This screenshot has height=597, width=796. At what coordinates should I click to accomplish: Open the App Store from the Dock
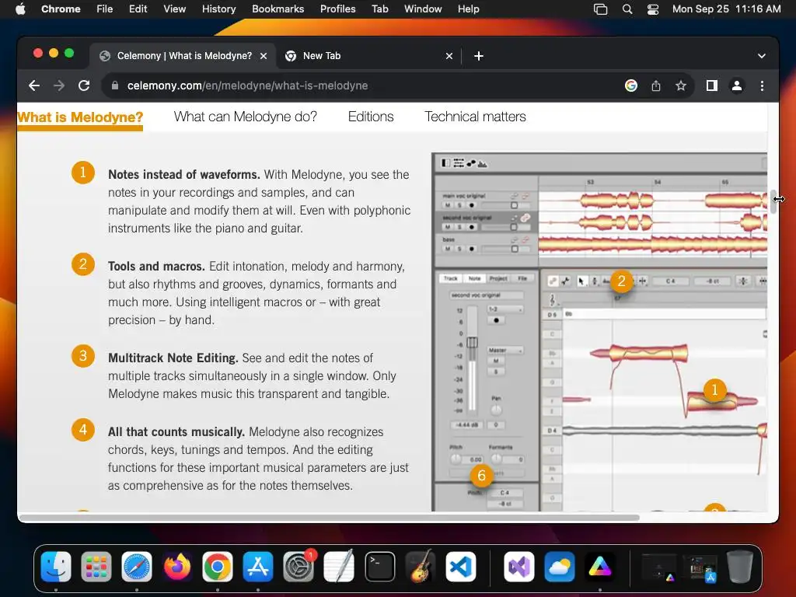(258, 567)
